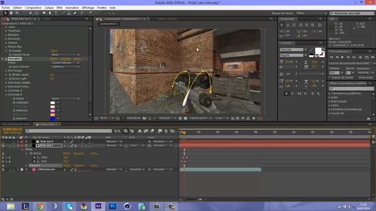Image resolution: width=376 pixels, height=211 pixels.
Task: Toggle the Starglow fx switch in Effects panel
Action: tap(6, 59)
